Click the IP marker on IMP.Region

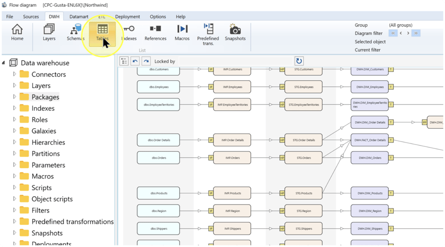click(211, 211)
